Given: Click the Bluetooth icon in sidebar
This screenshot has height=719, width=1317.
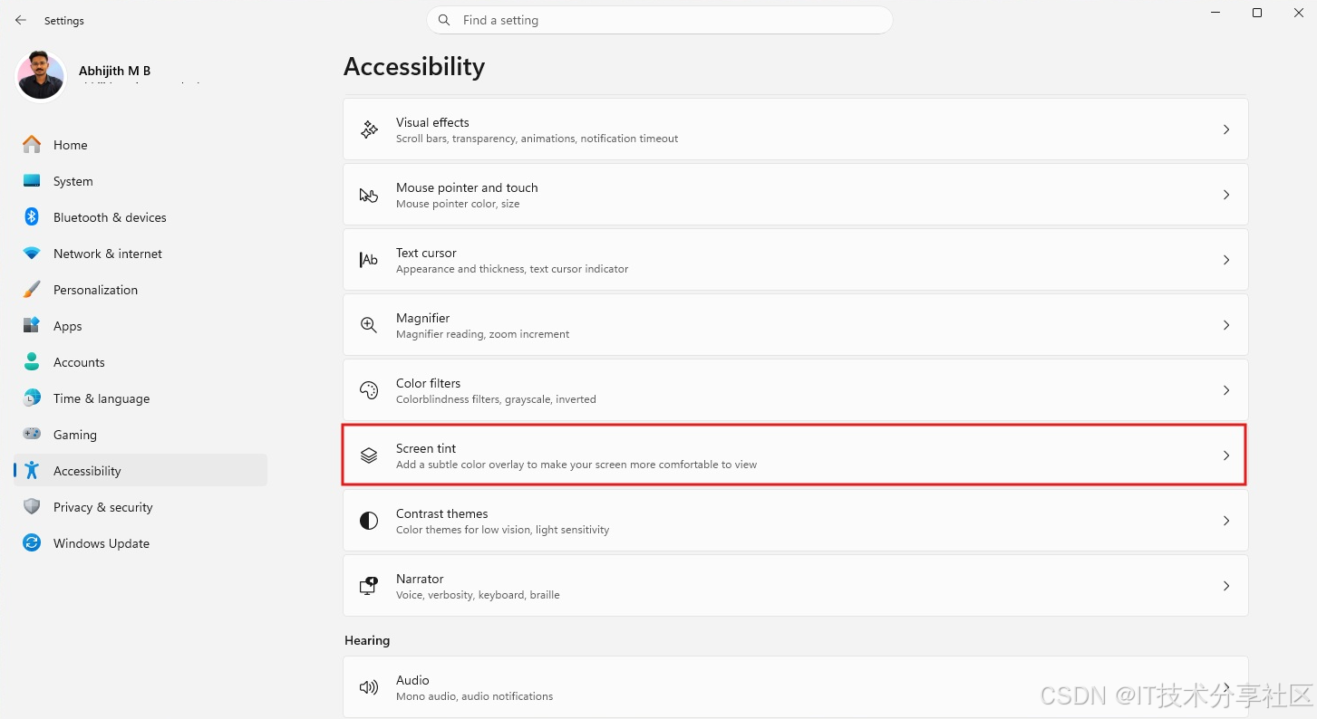Looking at the screenshot, I should [32, 216].
